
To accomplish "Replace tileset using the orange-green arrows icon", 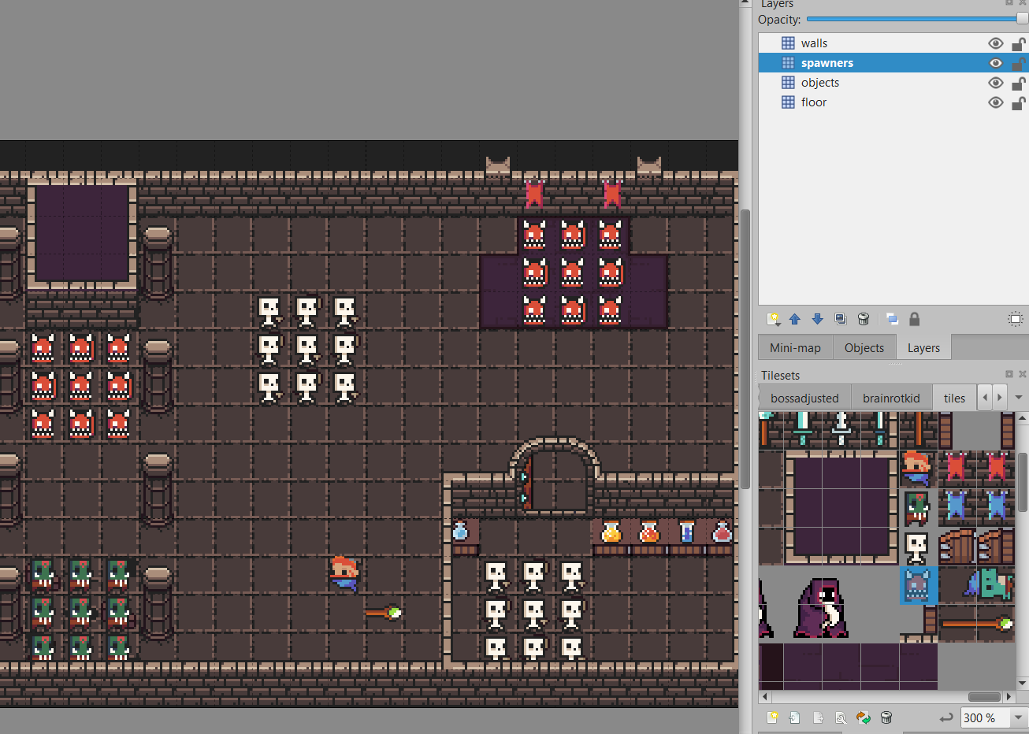I will click(x=864, y=717).
